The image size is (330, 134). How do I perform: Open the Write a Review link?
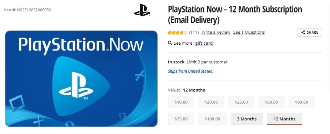tap(216, 32)
